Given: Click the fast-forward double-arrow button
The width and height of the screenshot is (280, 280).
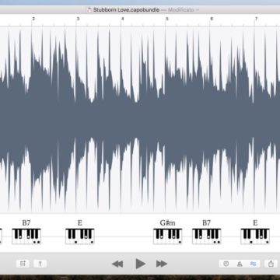Looking at the screenshot, I should point(162,264).
